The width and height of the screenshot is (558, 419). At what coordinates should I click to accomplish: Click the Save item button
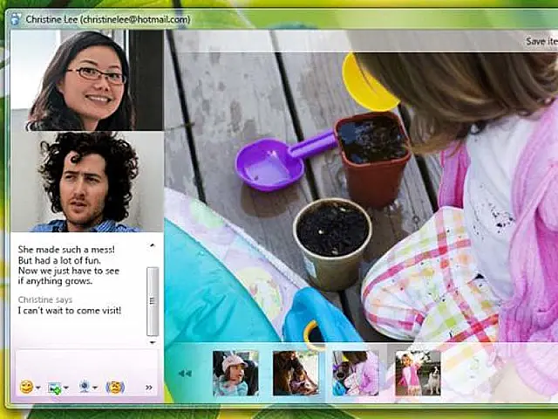coord(541,41)
